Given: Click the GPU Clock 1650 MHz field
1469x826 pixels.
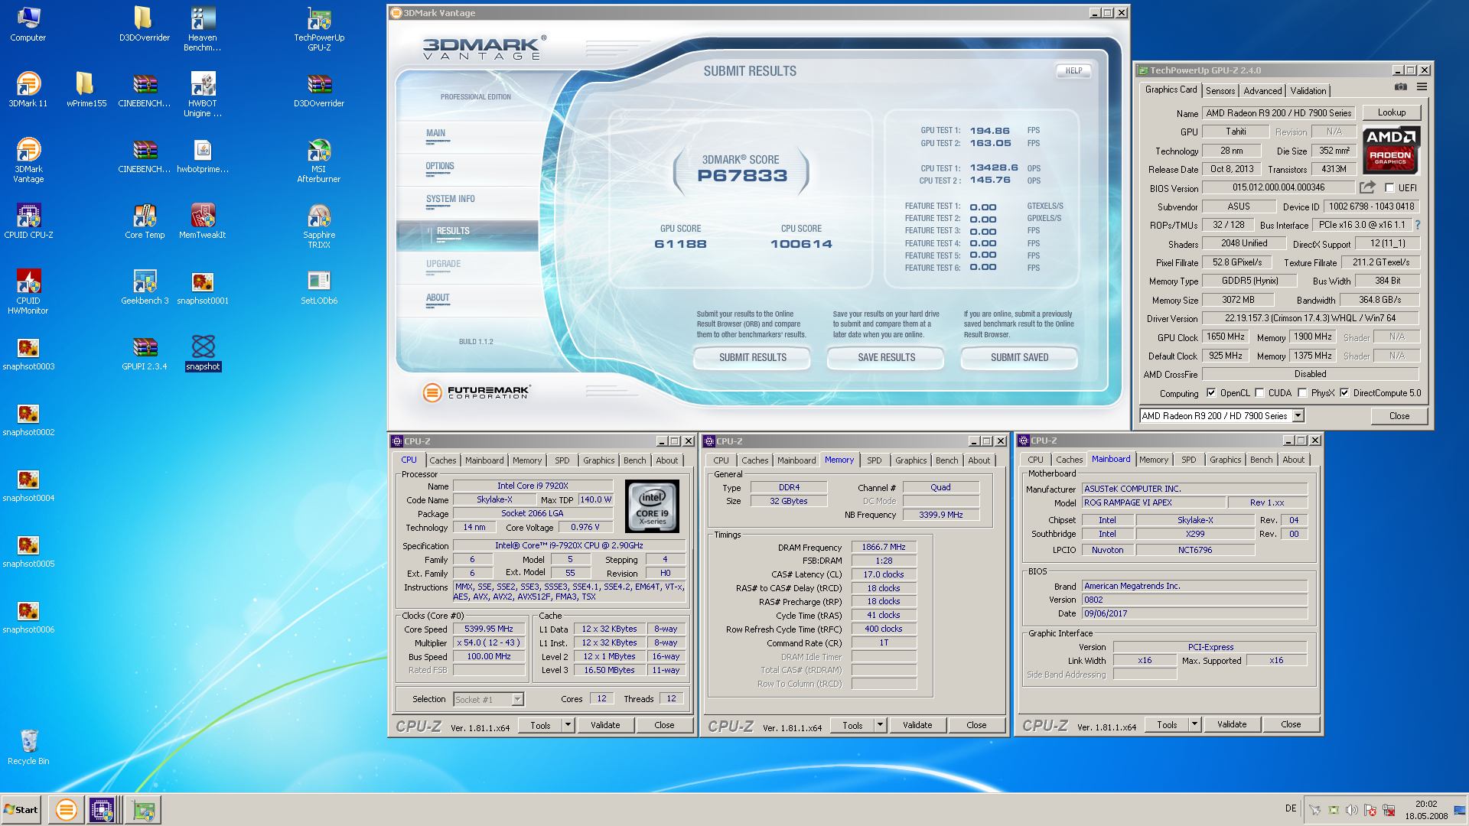Looking at the screenshot, I should [x=1225, y=337].
